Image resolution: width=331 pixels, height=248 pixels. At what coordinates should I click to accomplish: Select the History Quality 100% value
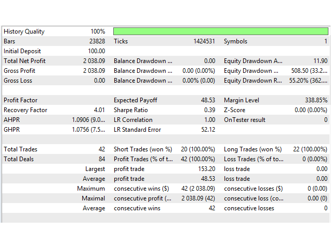(x=97, y=32)
